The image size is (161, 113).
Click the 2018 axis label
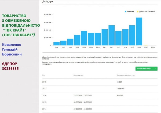pyautogui.click(x=153, y=47)
